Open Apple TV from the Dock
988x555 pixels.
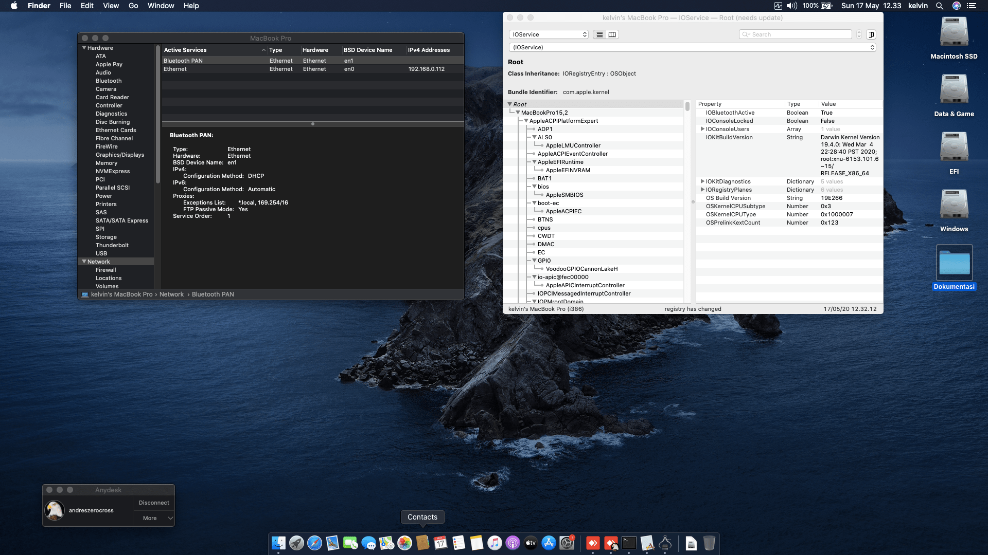531,543
